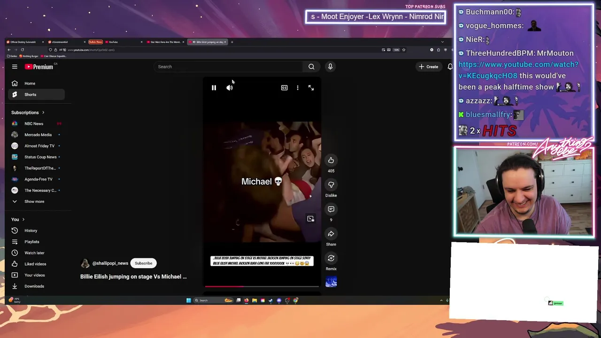Show hidden system tray icons
The image size is (601, 338).
pos(441,300)
